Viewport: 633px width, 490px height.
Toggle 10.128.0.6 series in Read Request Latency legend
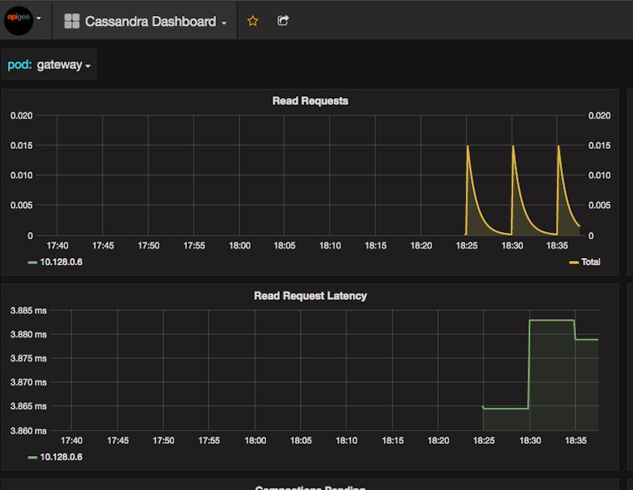click(x=61, y=457)
